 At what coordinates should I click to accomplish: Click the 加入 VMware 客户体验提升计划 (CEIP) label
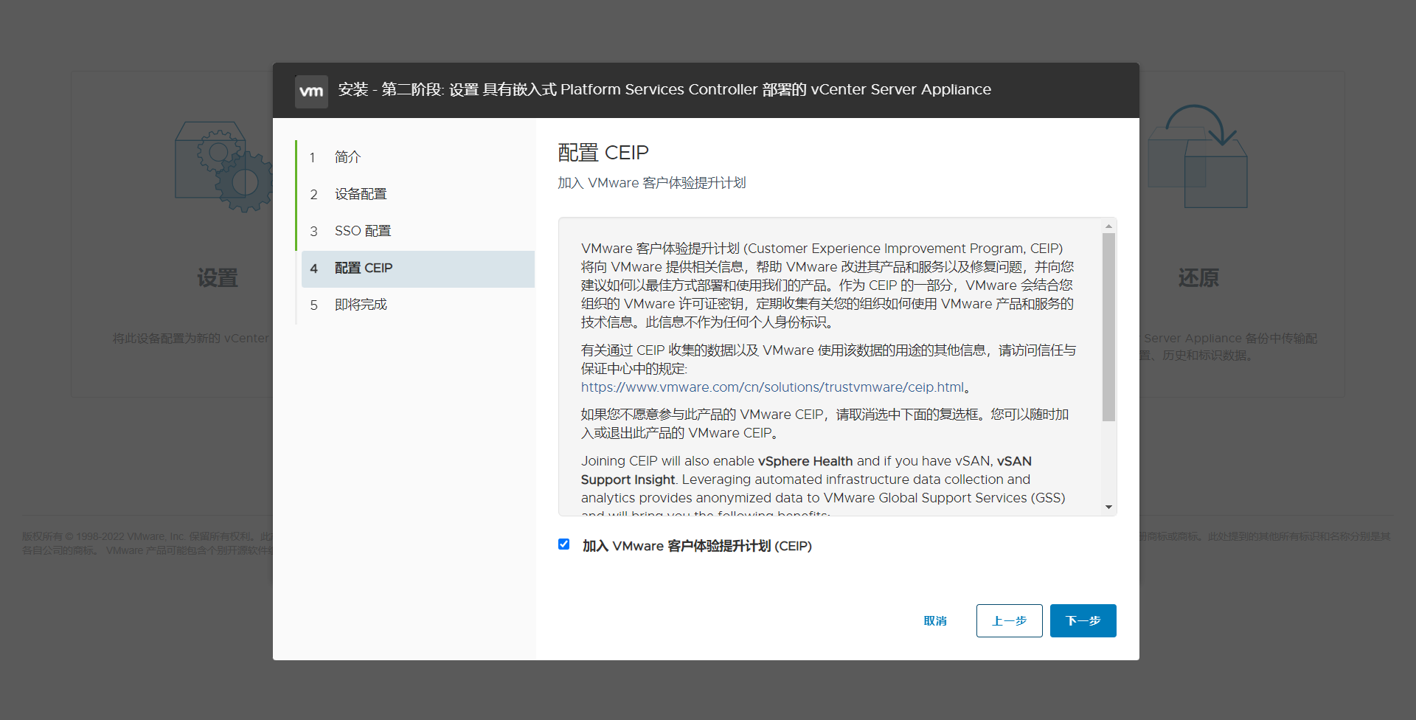tap(697, 546)
